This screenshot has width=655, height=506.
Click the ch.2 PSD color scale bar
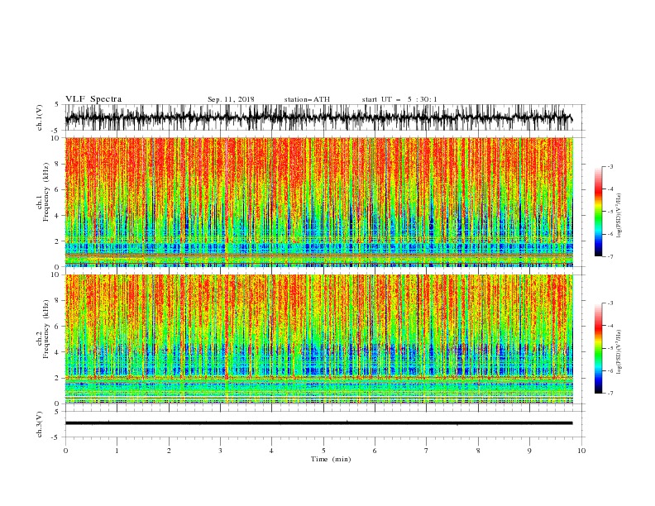click(x=598, y=348)
